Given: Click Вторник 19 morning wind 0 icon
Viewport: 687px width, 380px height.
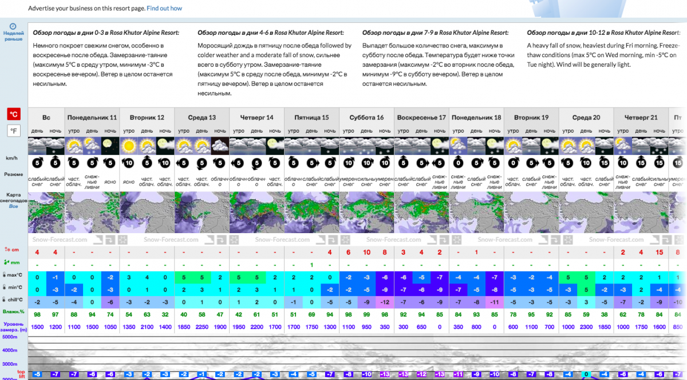Looking at the screenshot, I should pyautogui.click(x=514, y=163).
